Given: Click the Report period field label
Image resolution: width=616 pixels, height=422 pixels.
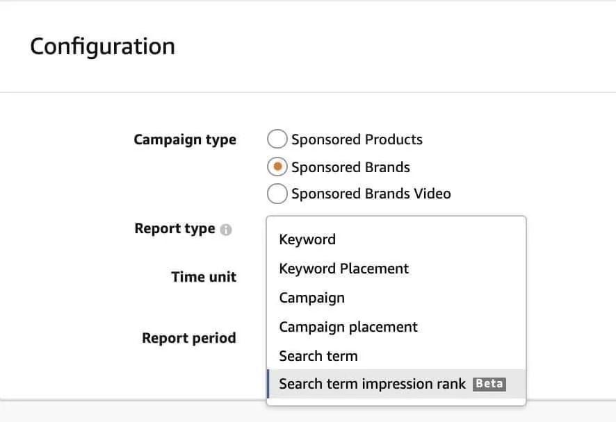Looking at the screenshot, I should pyautogui.click(x=189, y=338).
